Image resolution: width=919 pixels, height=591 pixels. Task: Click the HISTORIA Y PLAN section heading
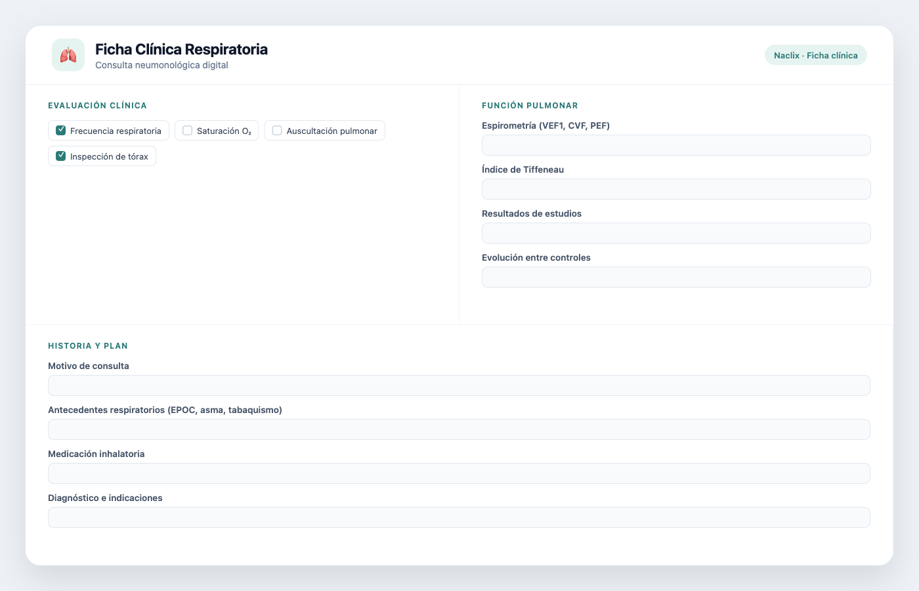(88, 346)
